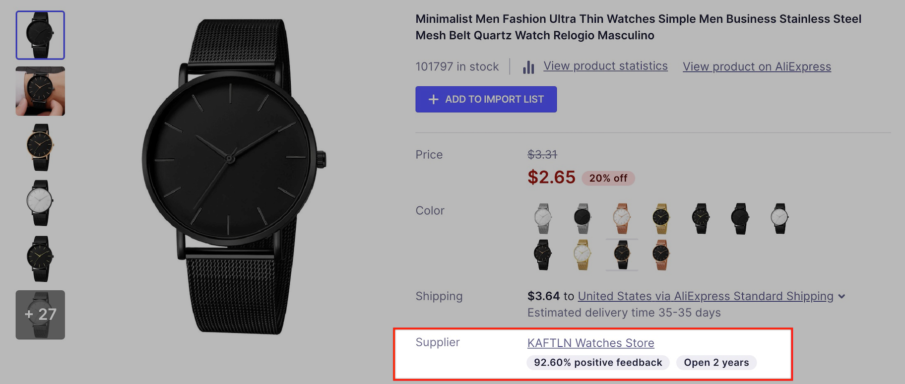The image size is (905, 384).
Task: Click United States via AliExpress Standard Shipping
Action: [705, 296]
